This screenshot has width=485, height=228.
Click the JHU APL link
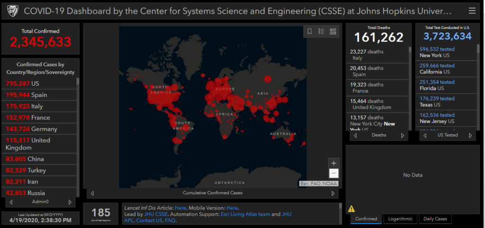coord(207,218)
